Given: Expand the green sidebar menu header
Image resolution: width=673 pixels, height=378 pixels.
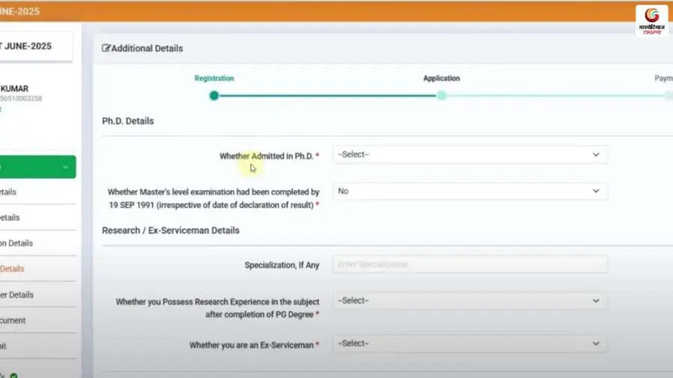Looking at the screenshot, I should point(38,167).
